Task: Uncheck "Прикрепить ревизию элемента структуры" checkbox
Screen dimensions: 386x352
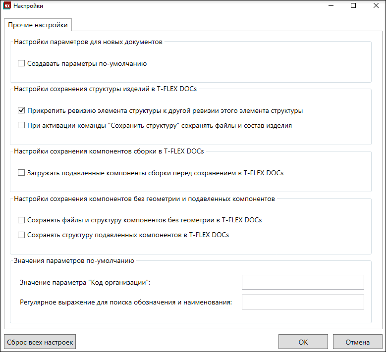Action: 21,110
